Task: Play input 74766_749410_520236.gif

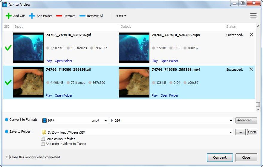Action: pos(49,61)
